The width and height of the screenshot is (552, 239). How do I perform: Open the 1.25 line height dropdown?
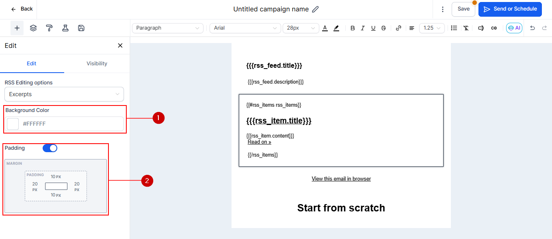pos(432,28)
